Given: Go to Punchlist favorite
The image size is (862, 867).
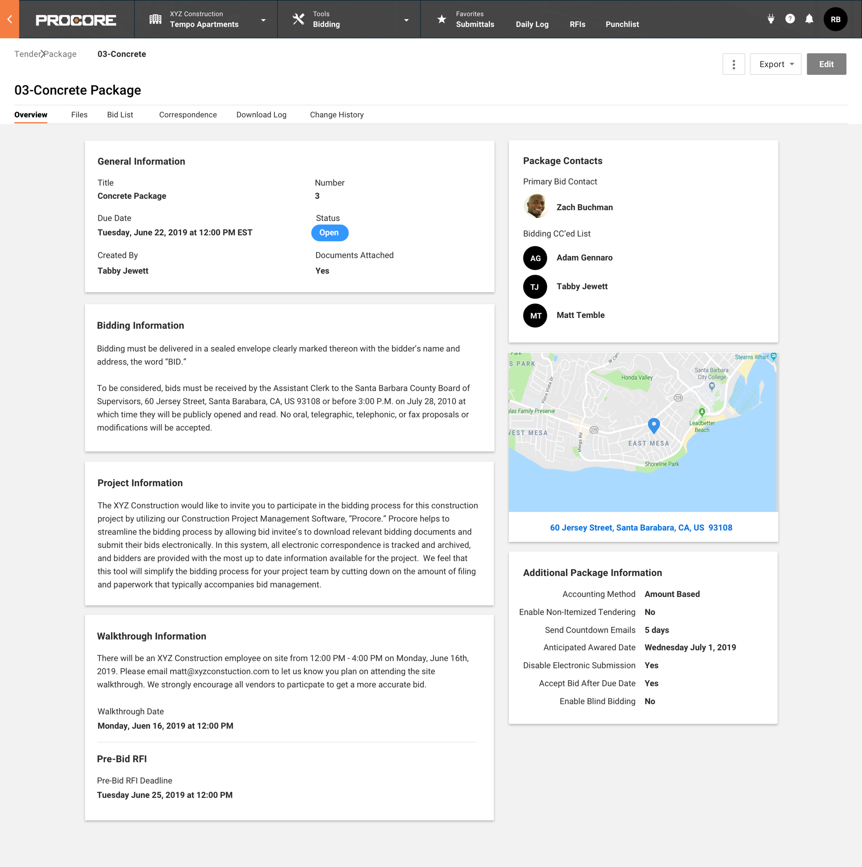Looking at the screenshot, I should [622, 24].
